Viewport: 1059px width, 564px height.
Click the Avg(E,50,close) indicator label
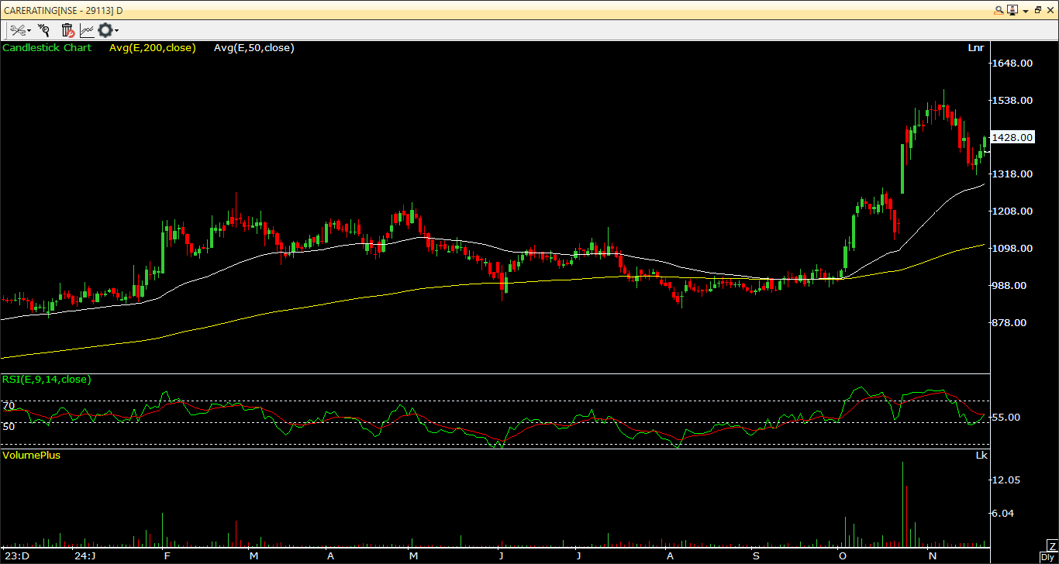coord(254,48)
